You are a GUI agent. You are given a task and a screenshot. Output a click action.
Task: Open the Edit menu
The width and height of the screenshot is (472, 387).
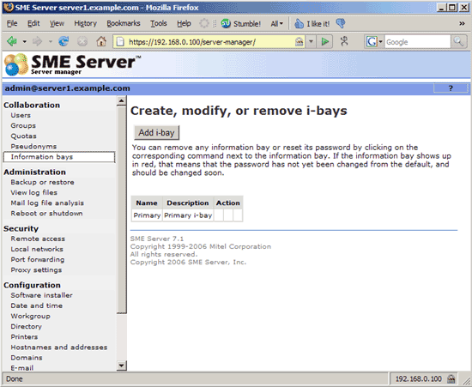click(33, 23)
